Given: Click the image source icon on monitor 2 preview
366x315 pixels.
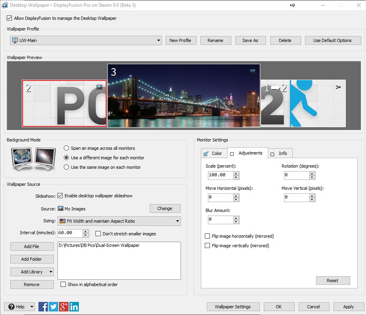Looking at the screenshot, I should [99, 87].
